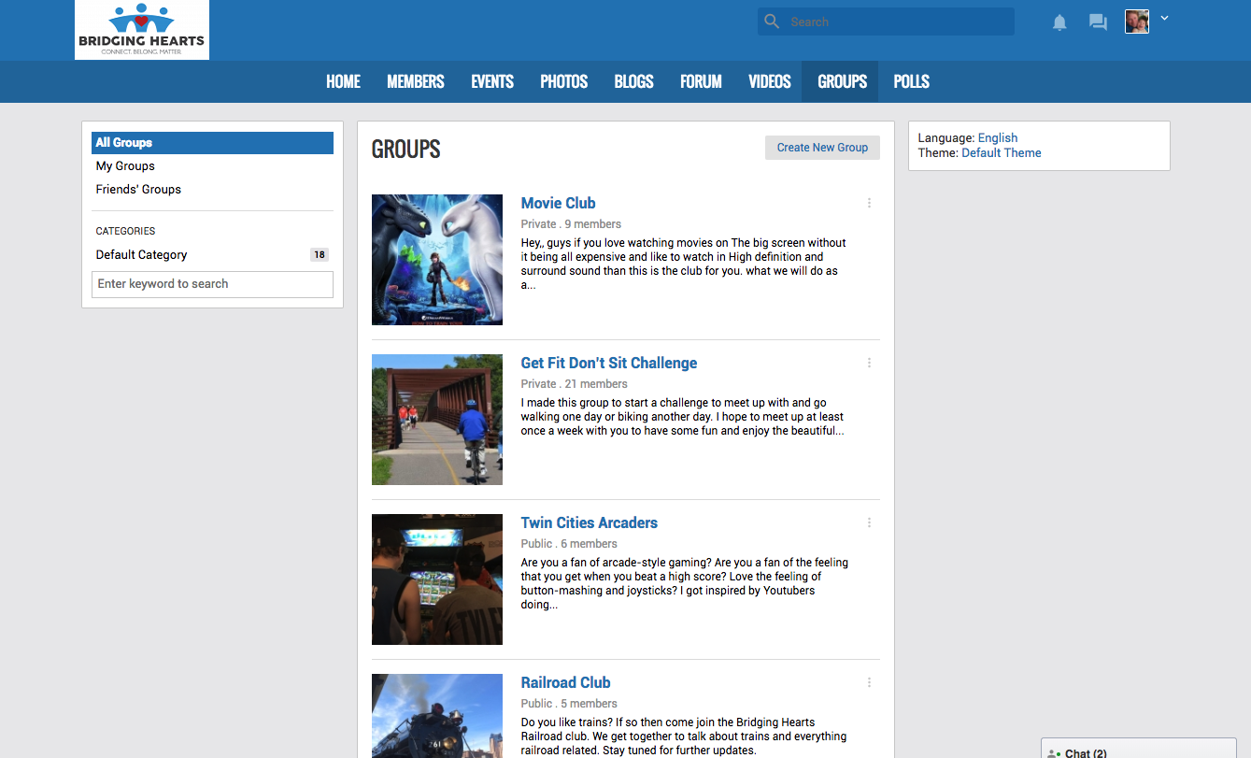Open Movie Club options menu dots
This screenshot has width=1251, height=758.
pos(869,203)
